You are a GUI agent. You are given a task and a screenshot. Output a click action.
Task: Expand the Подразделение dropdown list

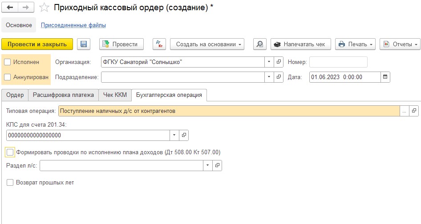tap(269, 77)
